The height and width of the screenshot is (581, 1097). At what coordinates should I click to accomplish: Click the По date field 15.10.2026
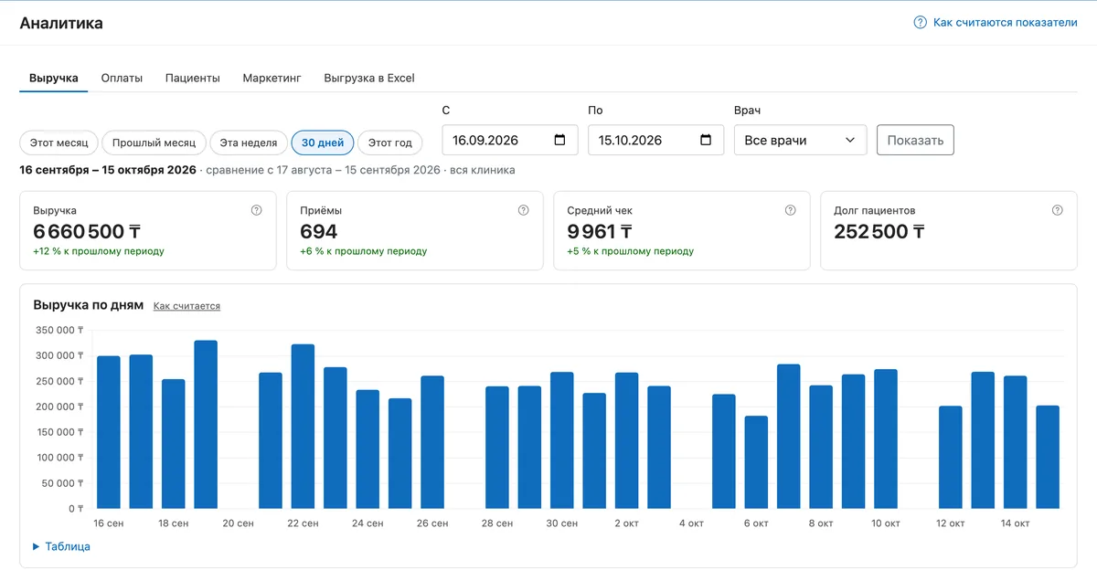[656, 140]
